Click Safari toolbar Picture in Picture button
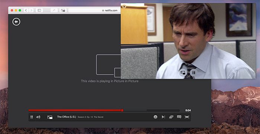 click(63, 10)
